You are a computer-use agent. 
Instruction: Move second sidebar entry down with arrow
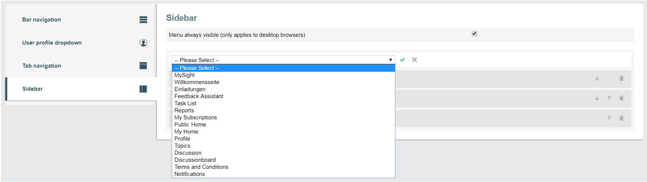click(x=597, y=98)
